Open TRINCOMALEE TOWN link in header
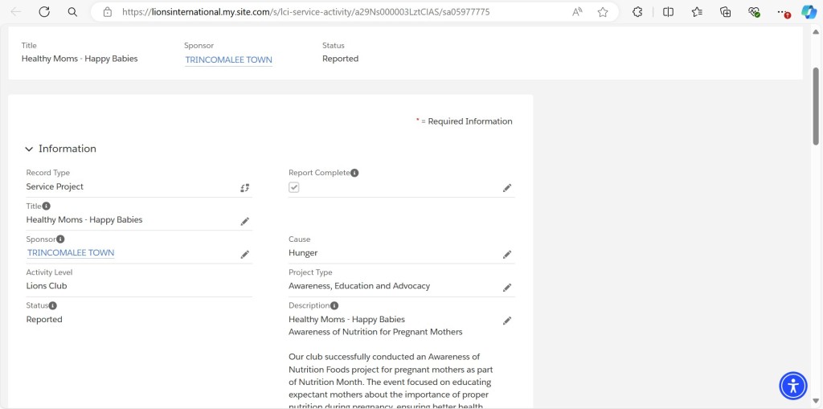Screen dimensions: 823x409 [228, 59]
